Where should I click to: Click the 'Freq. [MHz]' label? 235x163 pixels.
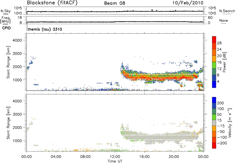coord(6,20)
